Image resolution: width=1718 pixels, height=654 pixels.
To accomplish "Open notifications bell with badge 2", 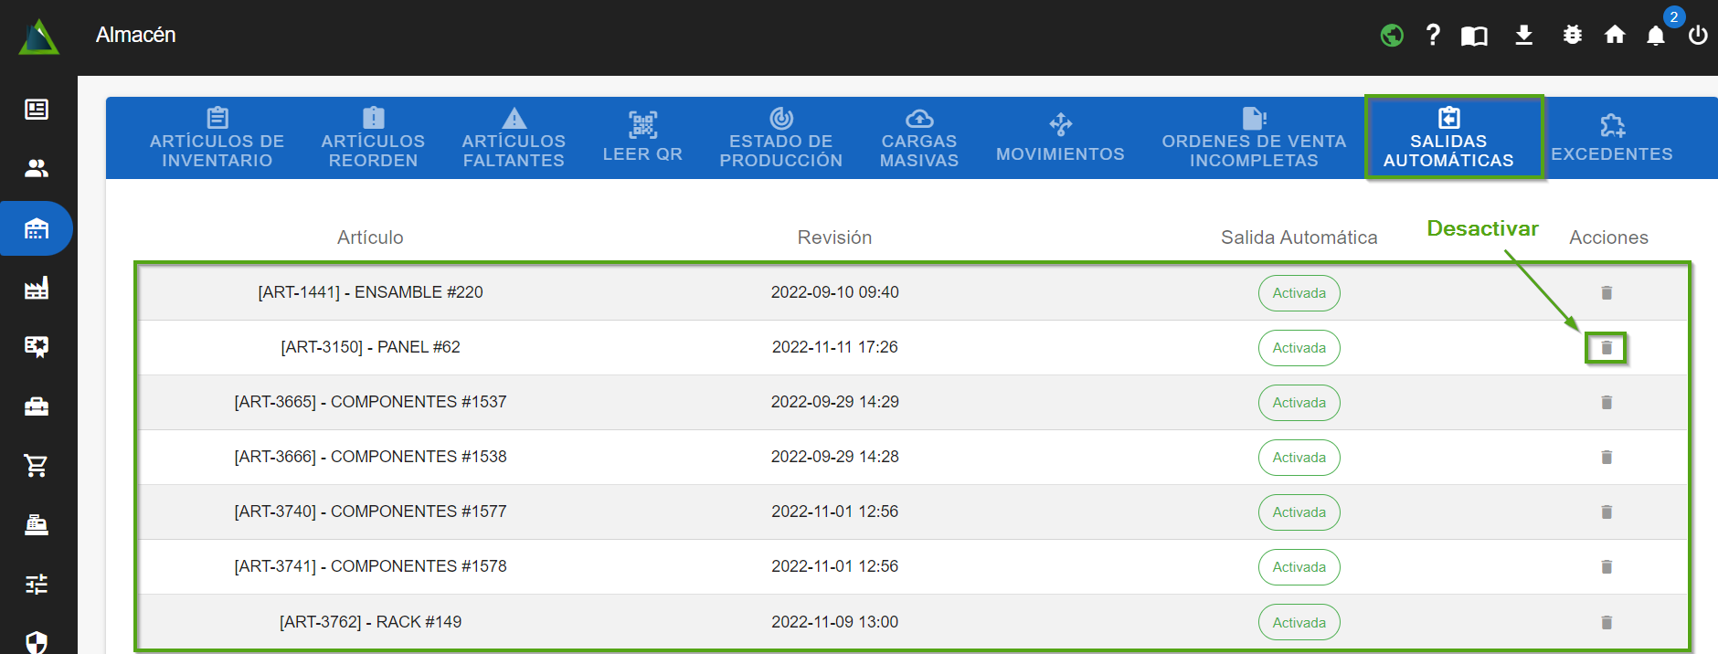I will click(1656, 36).
